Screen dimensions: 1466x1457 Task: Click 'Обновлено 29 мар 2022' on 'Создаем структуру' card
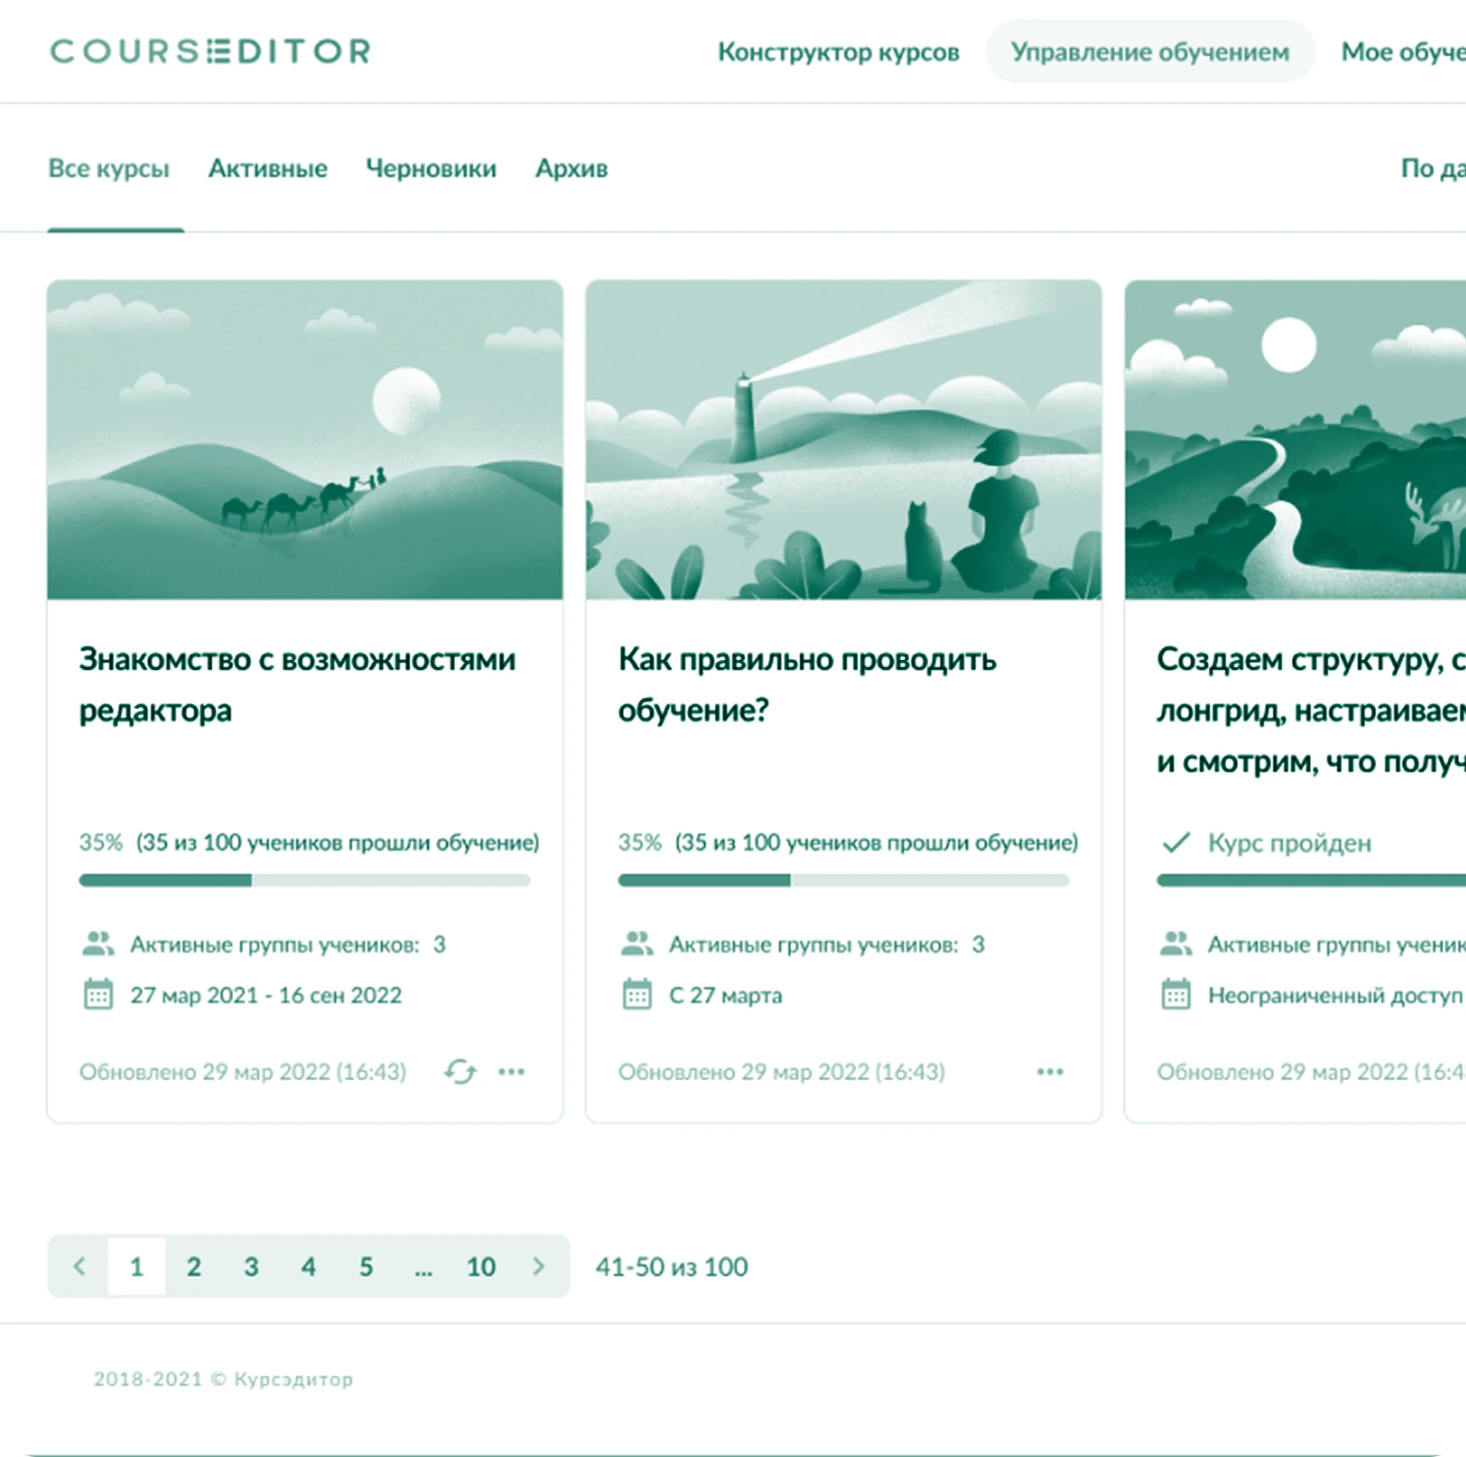1311,1072
